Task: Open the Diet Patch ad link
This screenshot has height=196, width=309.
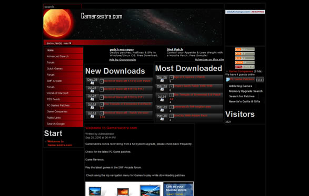Action: point(175,49)
